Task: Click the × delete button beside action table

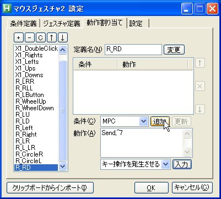Action: [200, 86]
